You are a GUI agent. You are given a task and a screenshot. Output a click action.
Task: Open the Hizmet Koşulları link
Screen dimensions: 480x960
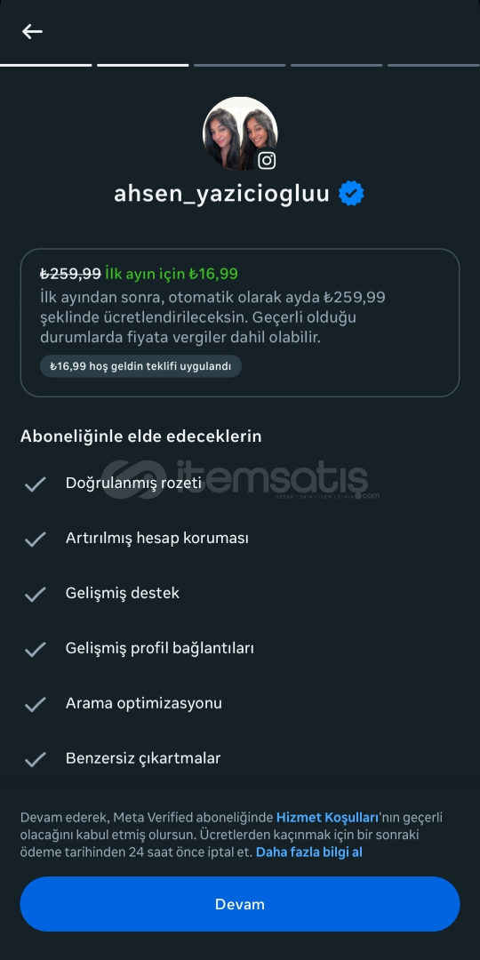tap(327, 818)
